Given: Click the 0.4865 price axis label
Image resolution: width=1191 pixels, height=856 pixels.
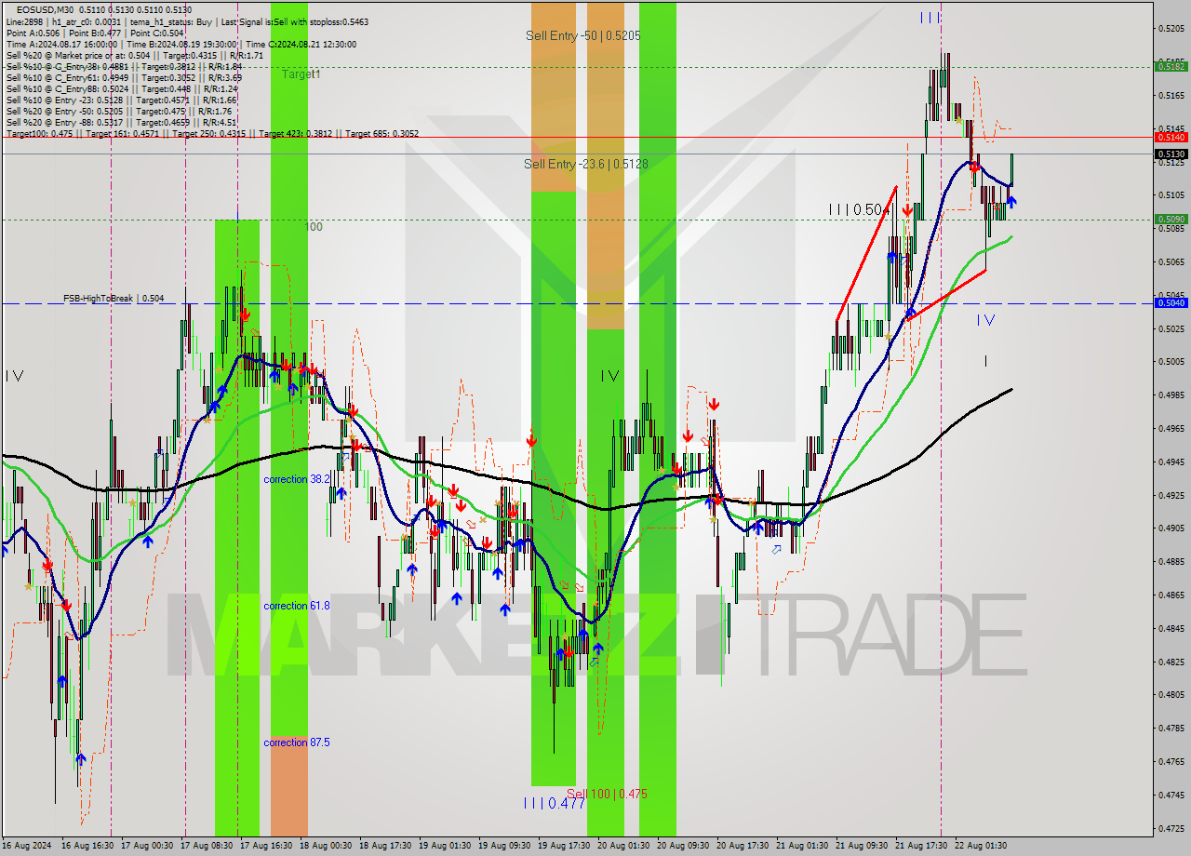Looking at the screenshot, I should pyautogui.click(x=1171, y=595).
